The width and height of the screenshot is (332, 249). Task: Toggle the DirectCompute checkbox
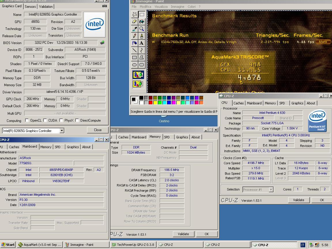(77, 120)
